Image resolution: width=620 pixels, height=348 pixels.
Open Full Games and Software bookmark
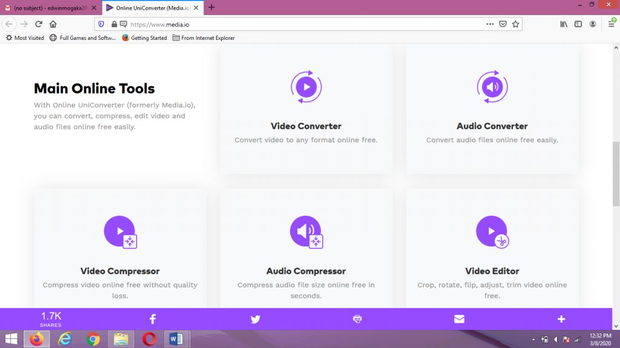[82, 38]
